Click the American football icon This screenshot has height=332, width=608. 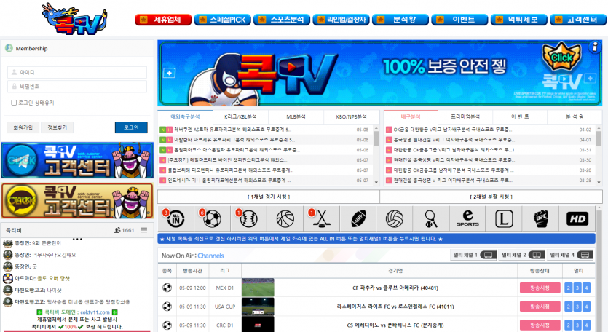(358, 218)
